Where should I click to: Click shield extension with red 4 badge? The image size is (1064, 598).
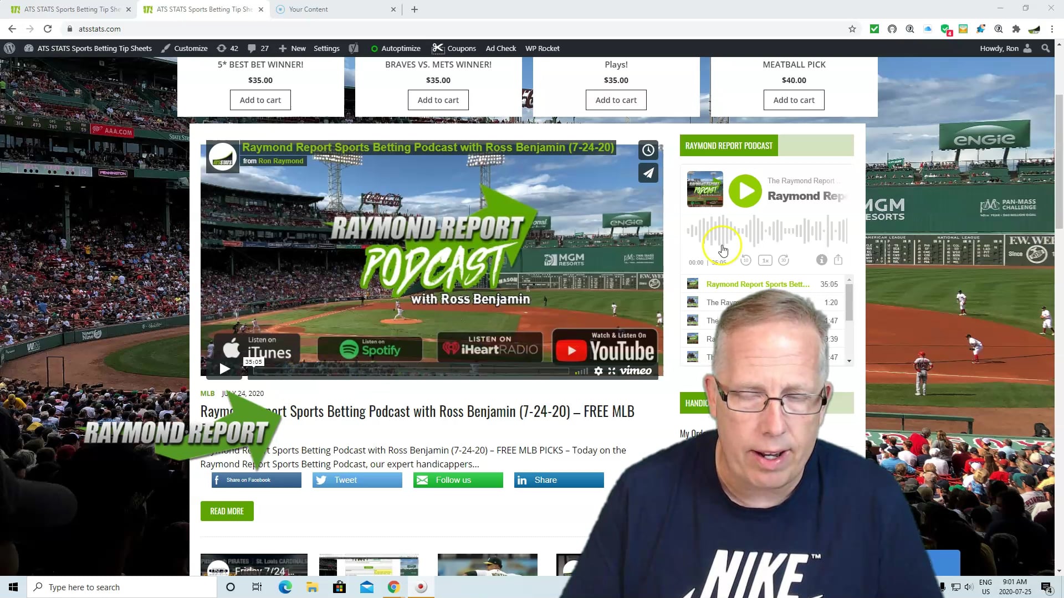(x=946, y=29)
